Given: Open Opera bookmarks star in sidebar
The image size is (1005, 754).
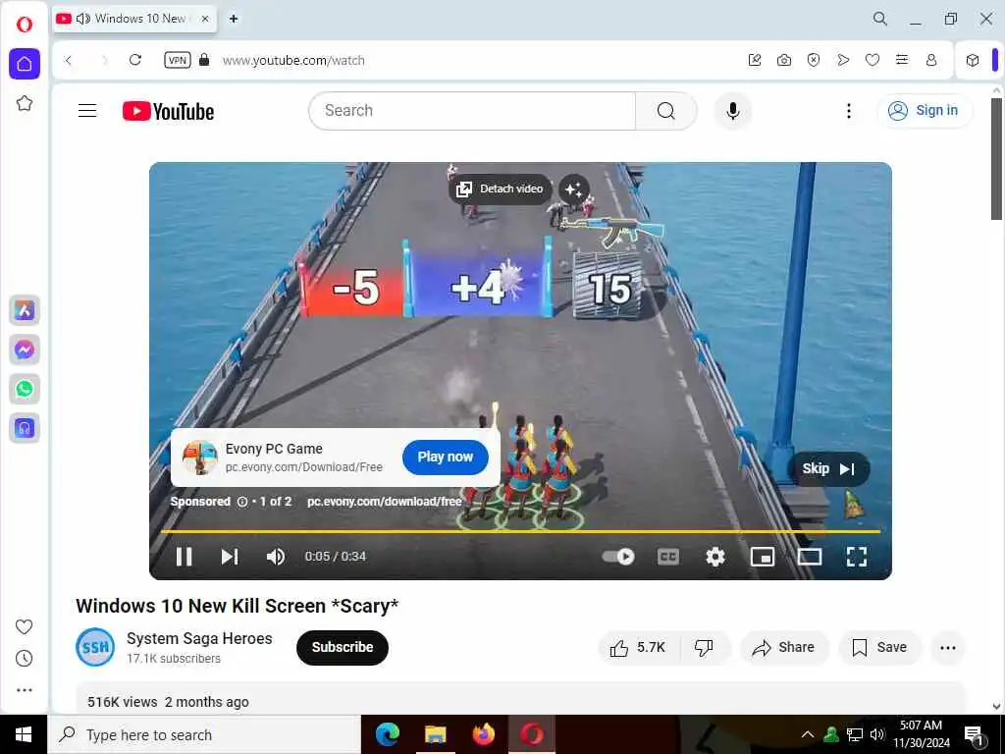Looking at the screenshot, I should pyautogui.click(x=25, y=103).
